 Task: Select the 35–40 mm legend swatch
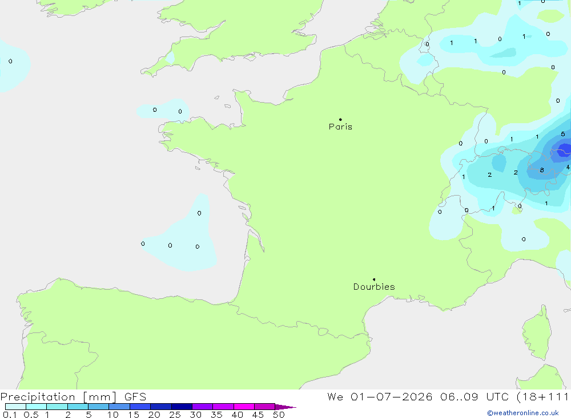click(x=223, y=407)
